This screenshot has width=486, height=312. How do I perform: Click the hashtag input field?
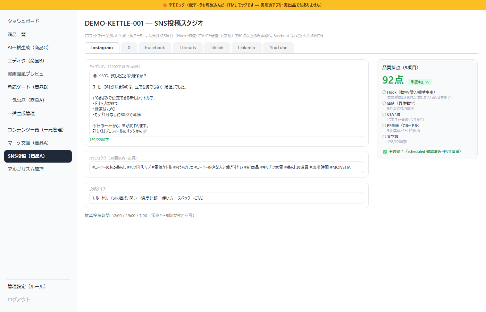(226, 167)
